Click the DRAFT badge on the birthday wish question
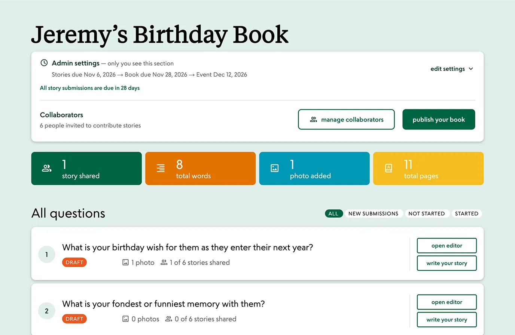 74,262
